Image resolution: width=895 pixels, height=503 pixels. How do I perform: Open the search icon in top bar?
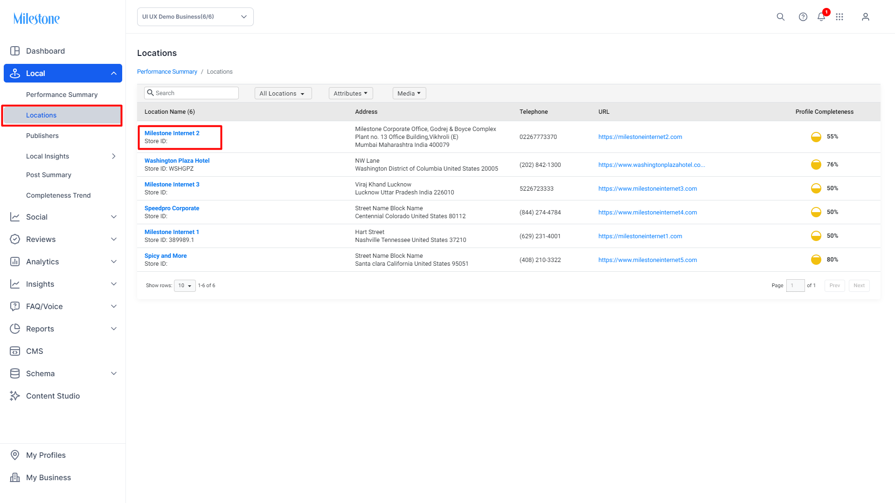click(780, 17)
